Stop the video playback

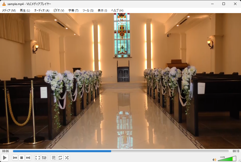pos(22,158)
